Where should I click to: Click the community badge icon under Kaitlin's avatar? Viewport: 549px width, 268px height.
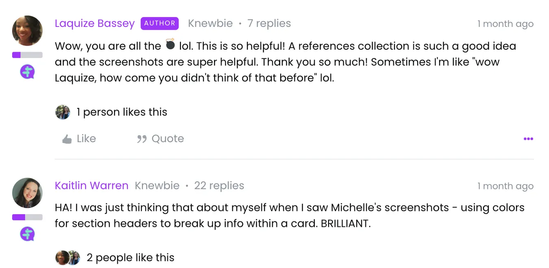[x=27, y=234]
